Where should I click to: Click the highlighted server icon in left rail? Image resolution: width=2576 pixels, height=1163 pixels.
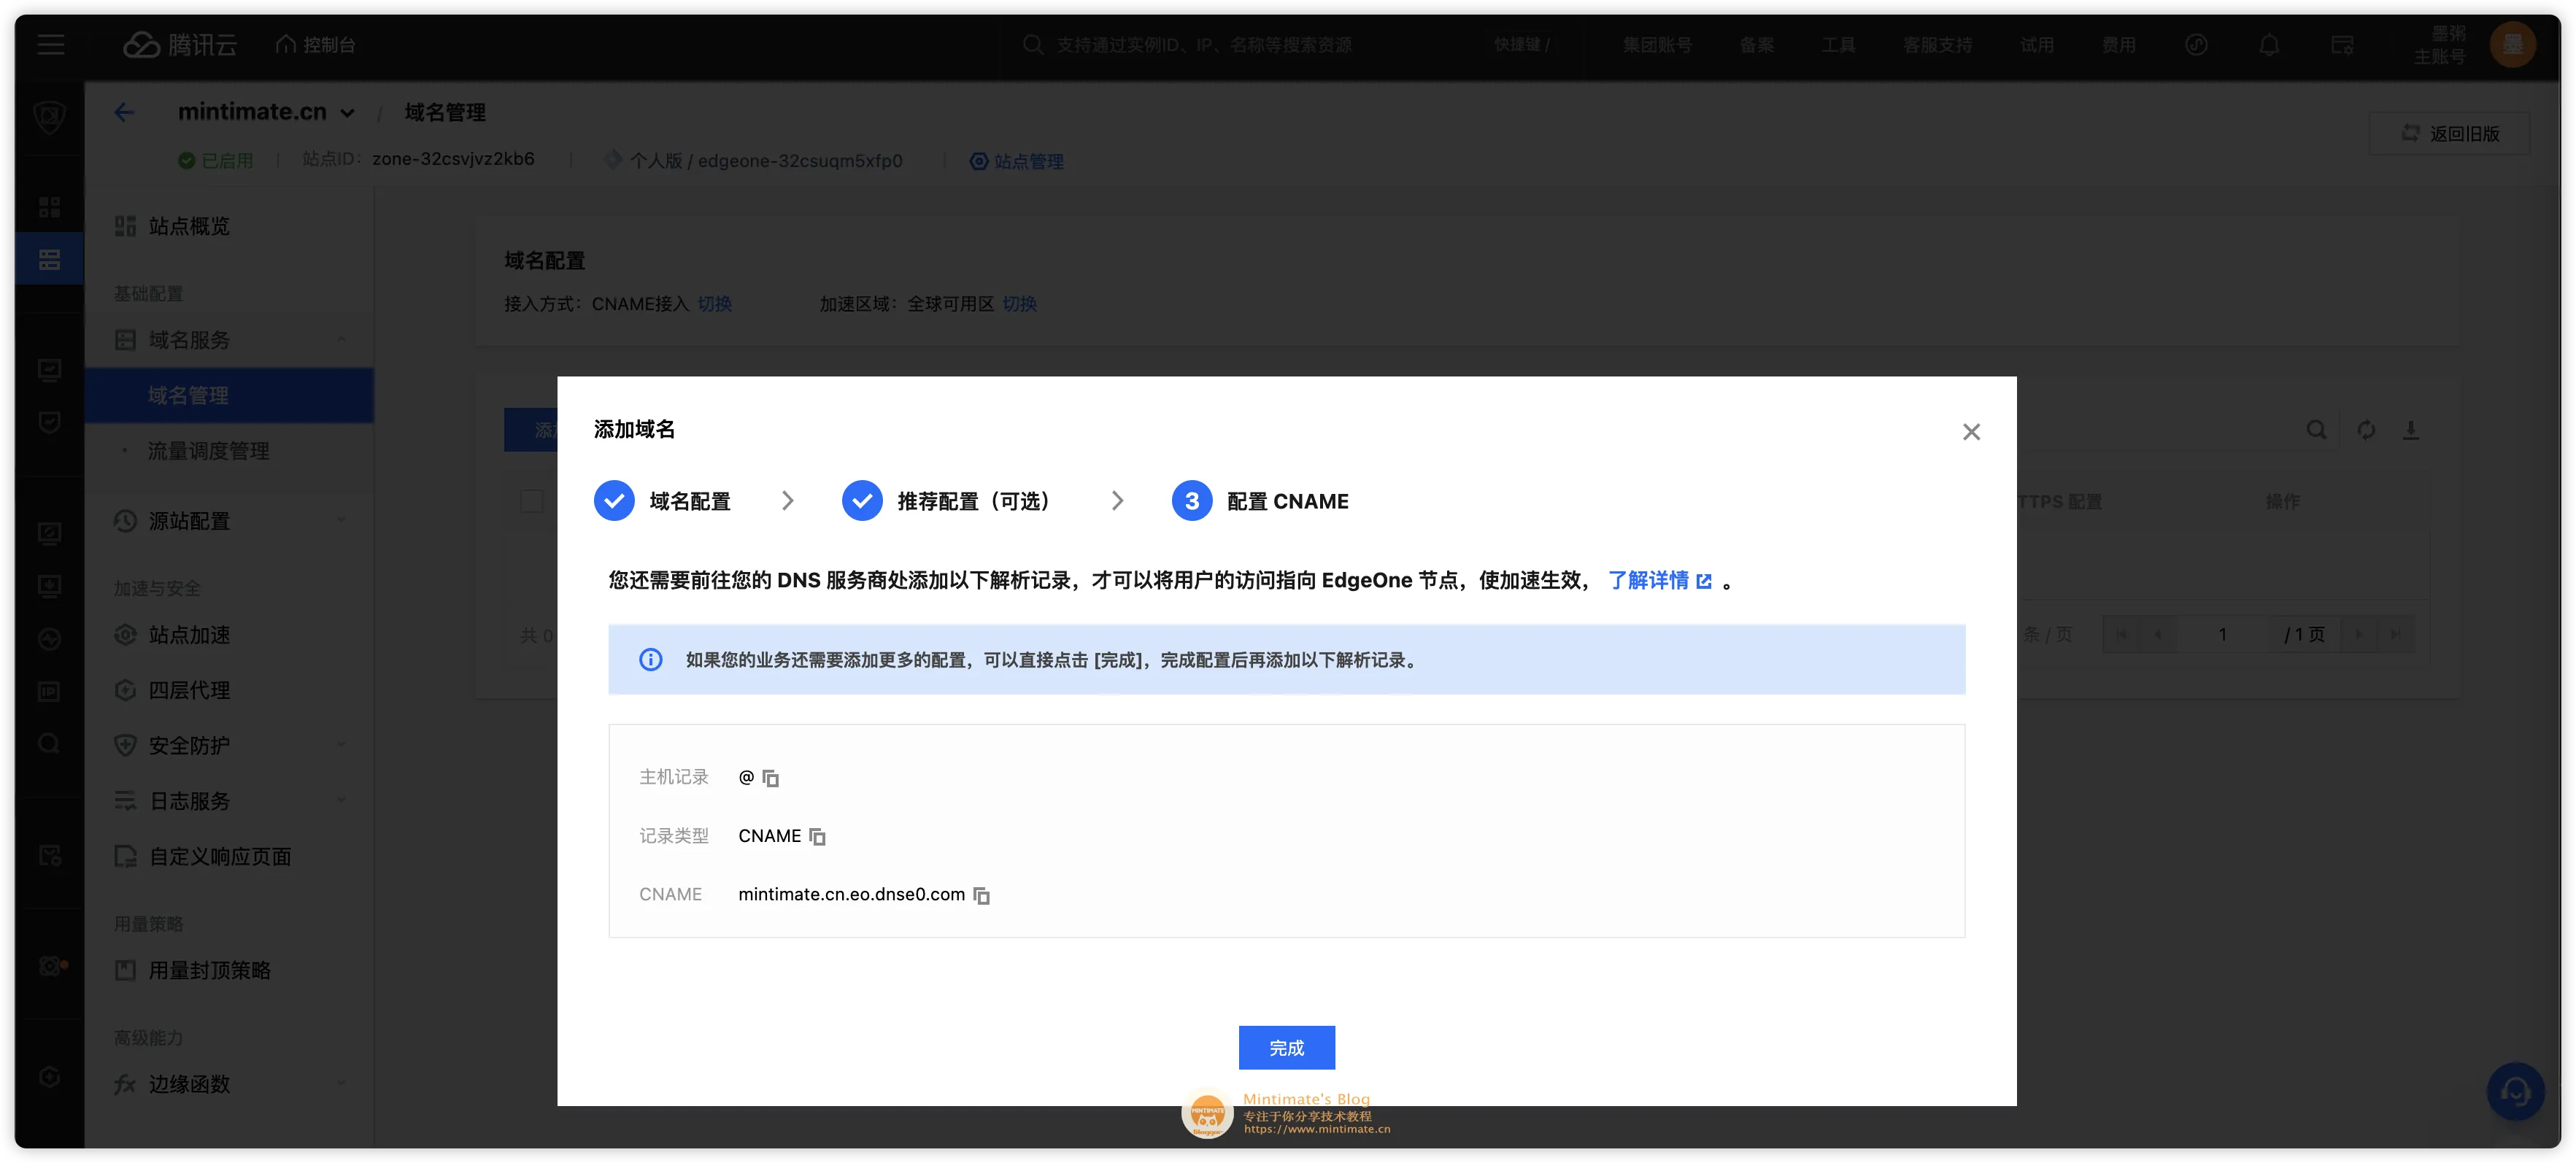pyautogui.click(x=50, y=260)
